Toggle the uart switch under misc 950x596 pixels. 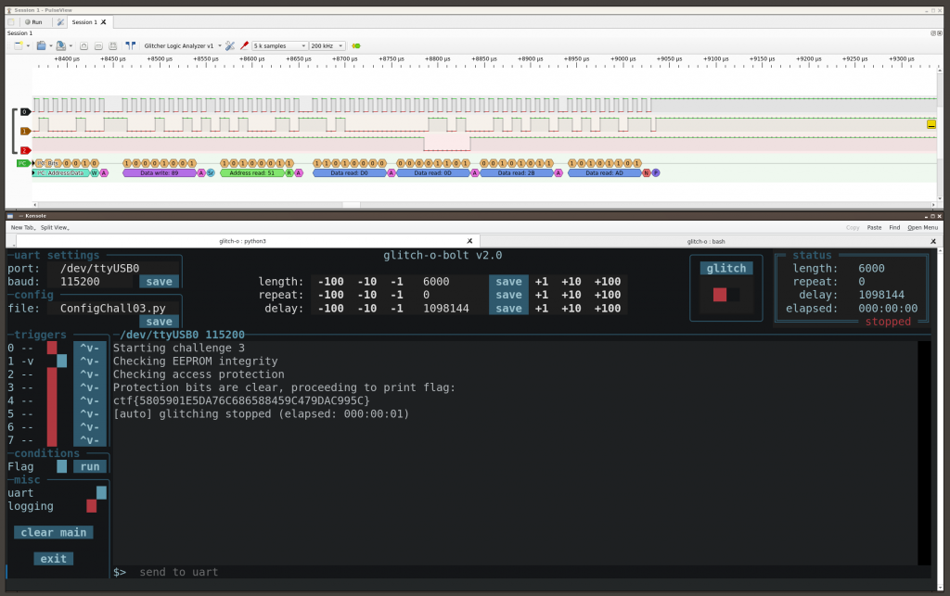point(96,493)
